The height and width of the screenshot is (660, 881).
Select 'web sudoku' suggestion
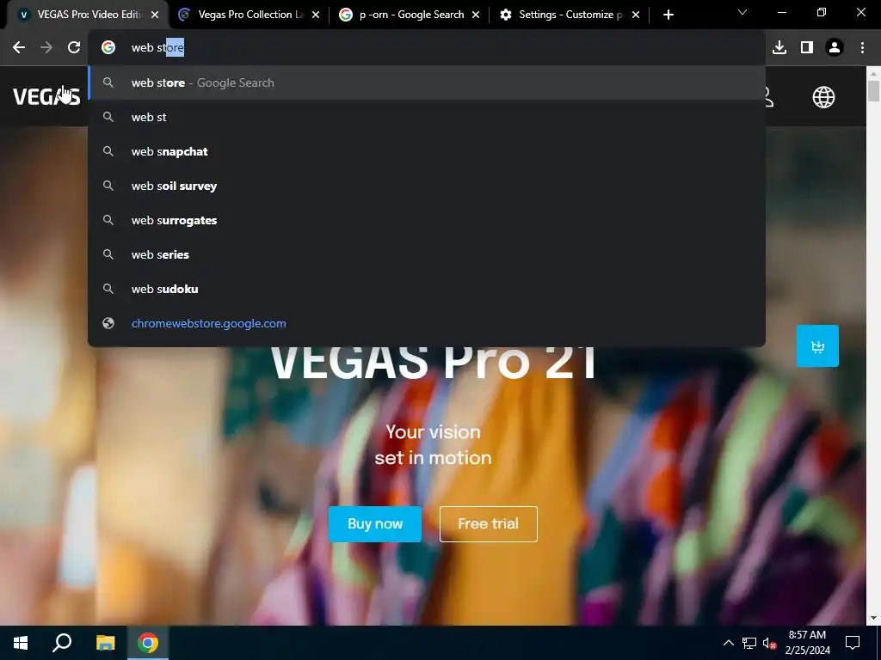[427, 289]
